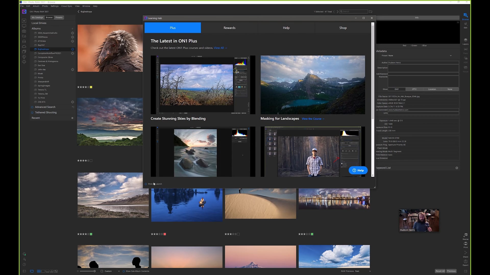Click the Reset All button
The width and height of the screenshot is (490, 275).
click(x=440, y=271)
